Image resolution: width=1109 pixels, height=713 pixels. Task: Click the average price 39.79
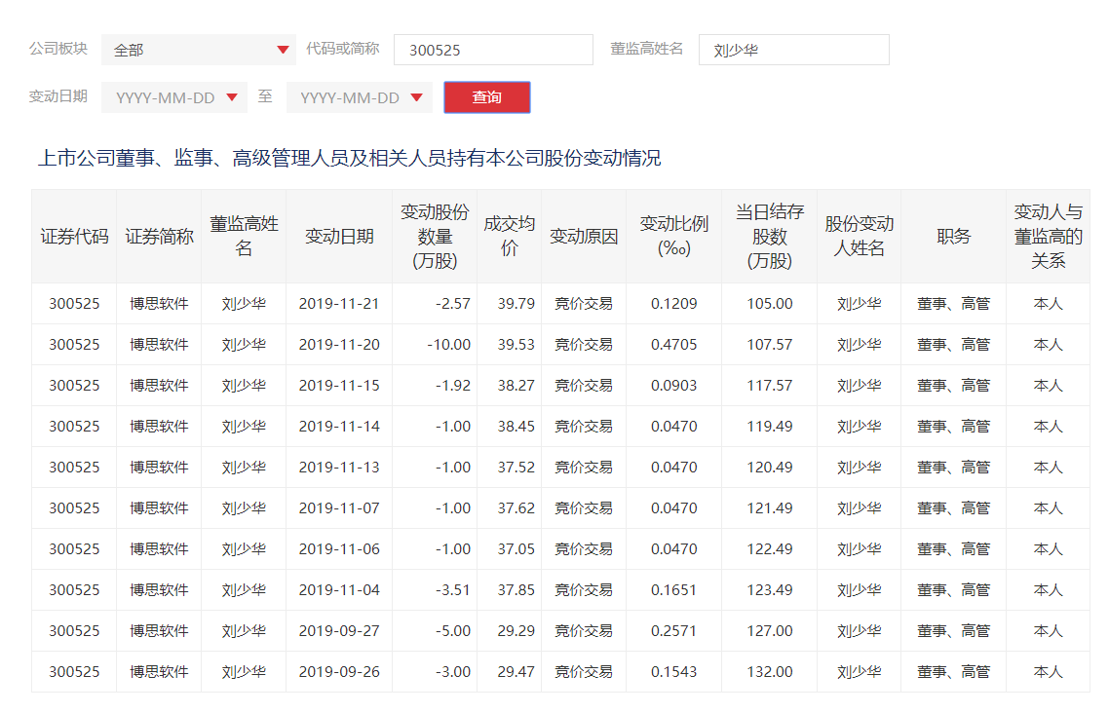[516, 304]
